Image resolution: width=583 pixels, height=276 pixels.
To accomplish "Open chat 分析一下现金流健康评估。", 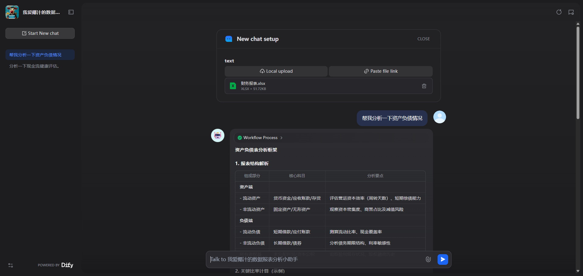I will [40, 66].
